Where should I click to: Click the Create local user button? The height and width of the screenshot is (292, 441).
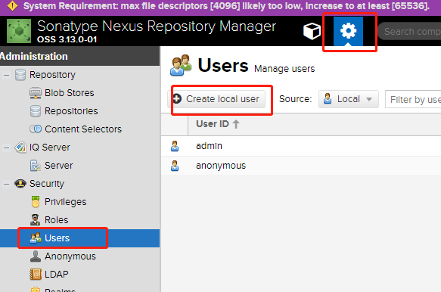(217, 99)
